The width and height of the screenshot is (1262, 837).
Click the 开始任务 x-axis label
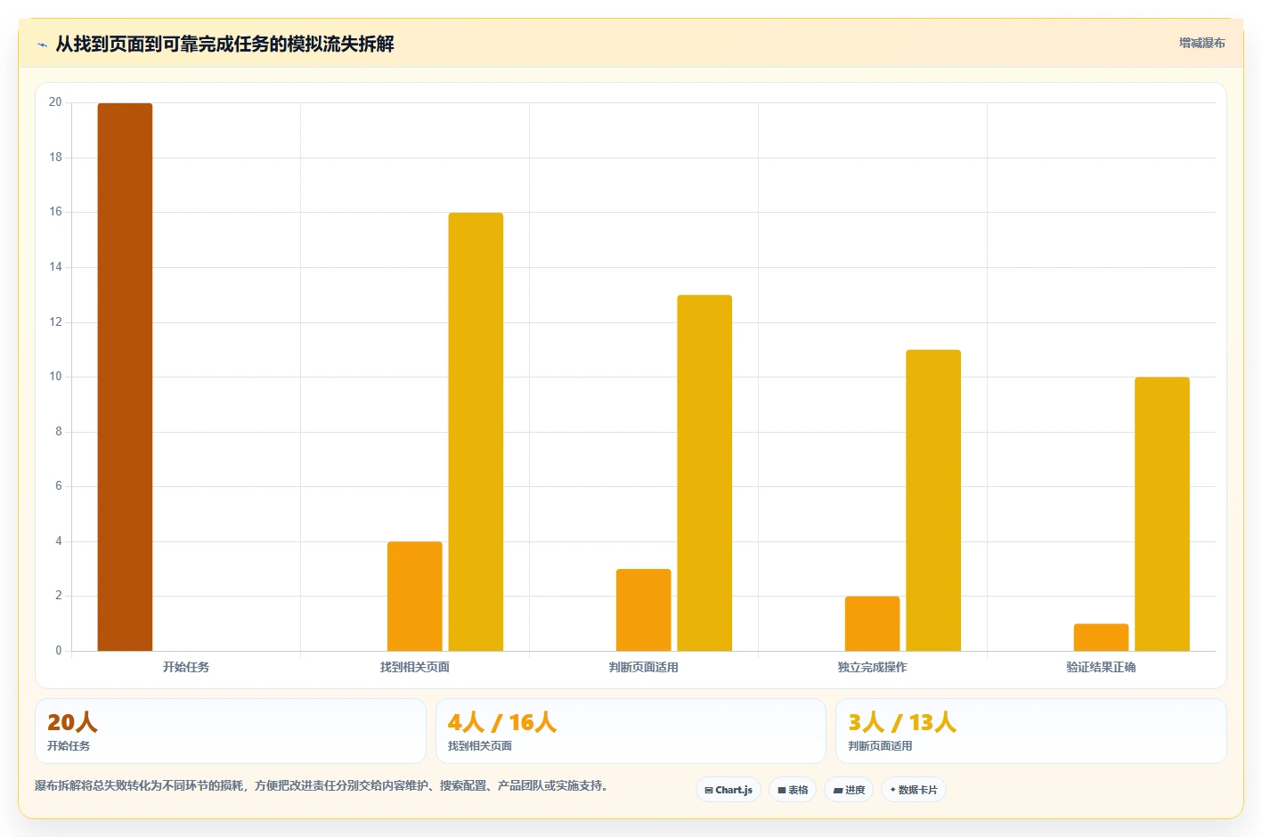click(x=186, y=667)
